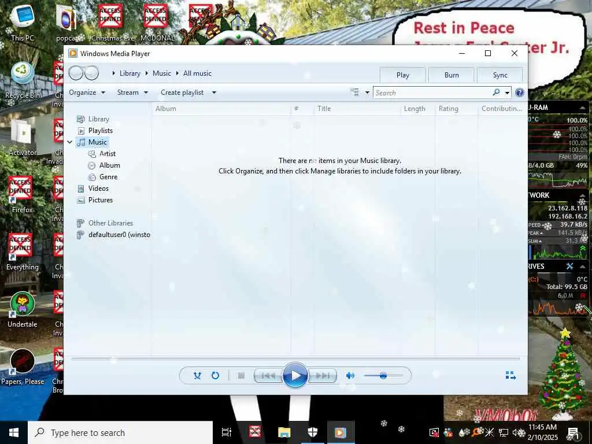Select Library in the navigation tree
Image resolution: width=592 pixels, height=444 pixels.
pos(93,119)
